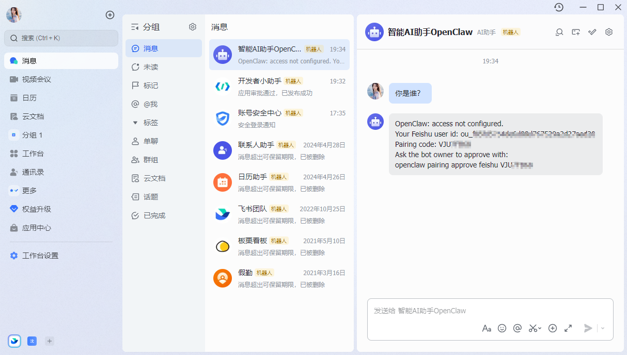Image resolution: width=627 pixels, height=355 pixels.
Task: Expand the message composer to fullscreen
Action: (568, 328)
